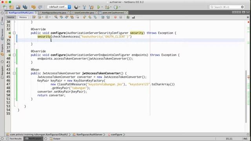Screen dimensions: 251x141
Task: Open the Debug Project dropdown arrow
Action: click(111, 7)
